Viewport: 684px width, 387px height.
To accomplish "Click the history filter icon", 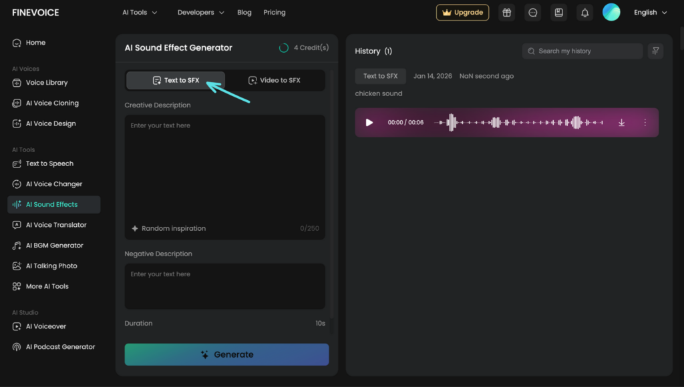I will click(655, 51).
